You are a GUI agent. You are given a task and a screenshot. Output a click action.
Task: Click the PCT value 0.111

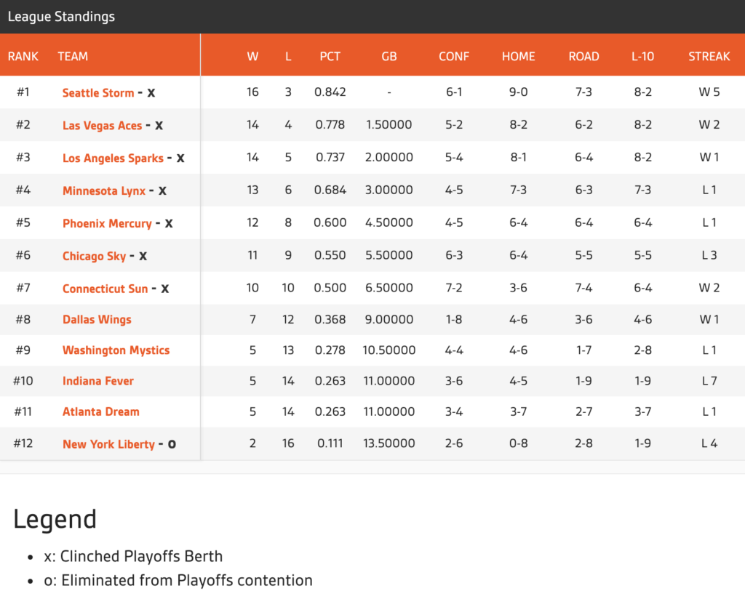[x=330, y=443]
